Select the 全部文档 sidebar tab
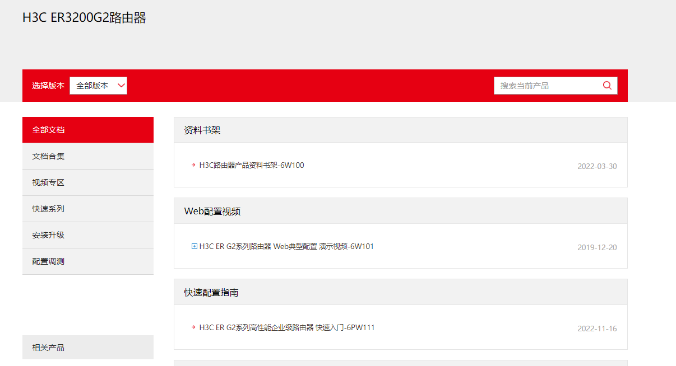This screenshot has width=676, height=366. 88,130
